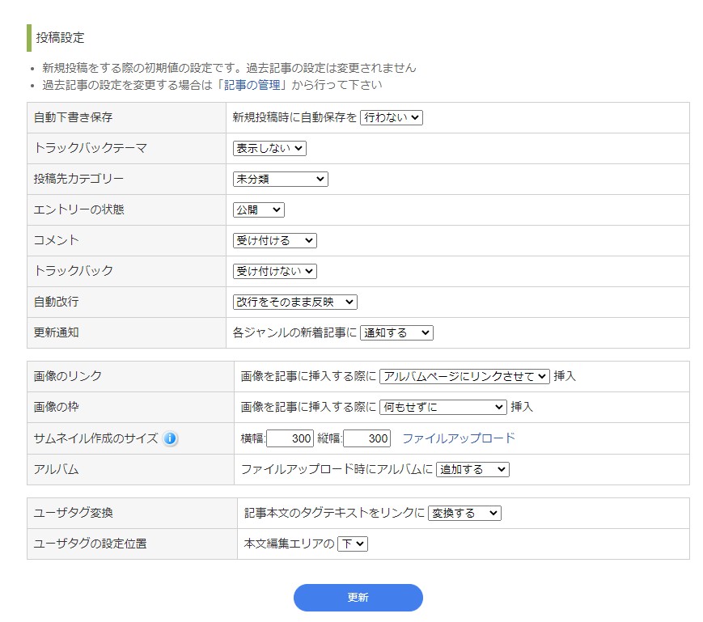The image size is (703, 622).
Task: Open the ファイルアップロード link
Action: click(458, 438)
